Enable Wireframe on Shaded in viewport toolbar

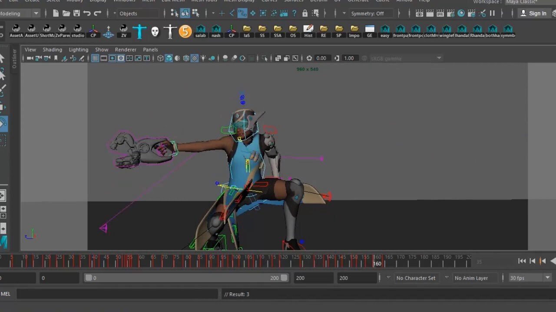186,58
